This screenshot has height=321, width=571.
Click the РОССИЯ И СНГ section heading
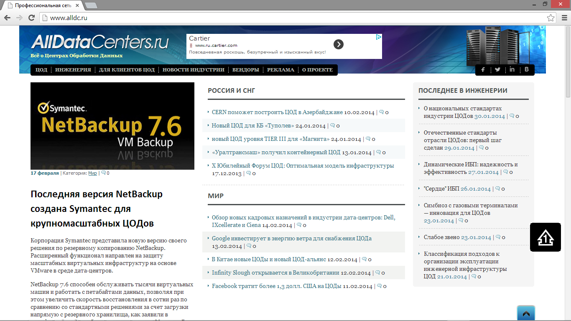[x=232, y=90]
